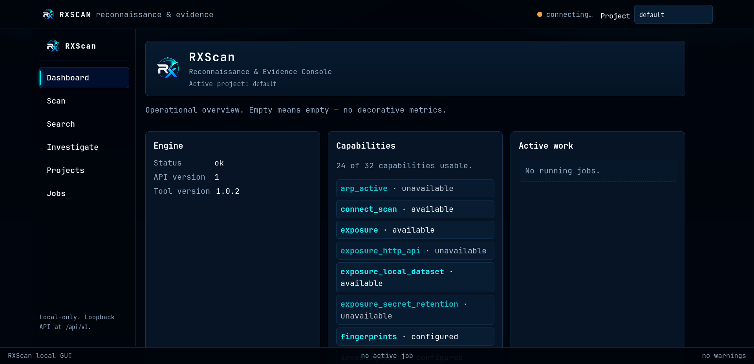Viewport: 754px width, 364px height.
Task: Click the Active work heading
Action: point(546,146)
